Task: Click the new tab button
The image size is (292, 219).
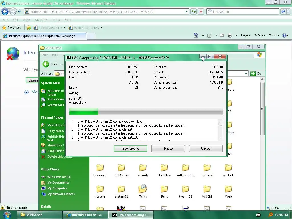Action: point(91,36)
